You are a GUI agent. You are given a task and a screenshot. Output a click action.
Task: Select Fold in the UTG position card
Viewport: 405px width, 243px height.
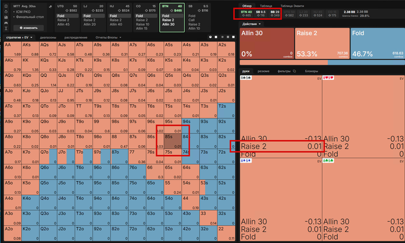68,16
